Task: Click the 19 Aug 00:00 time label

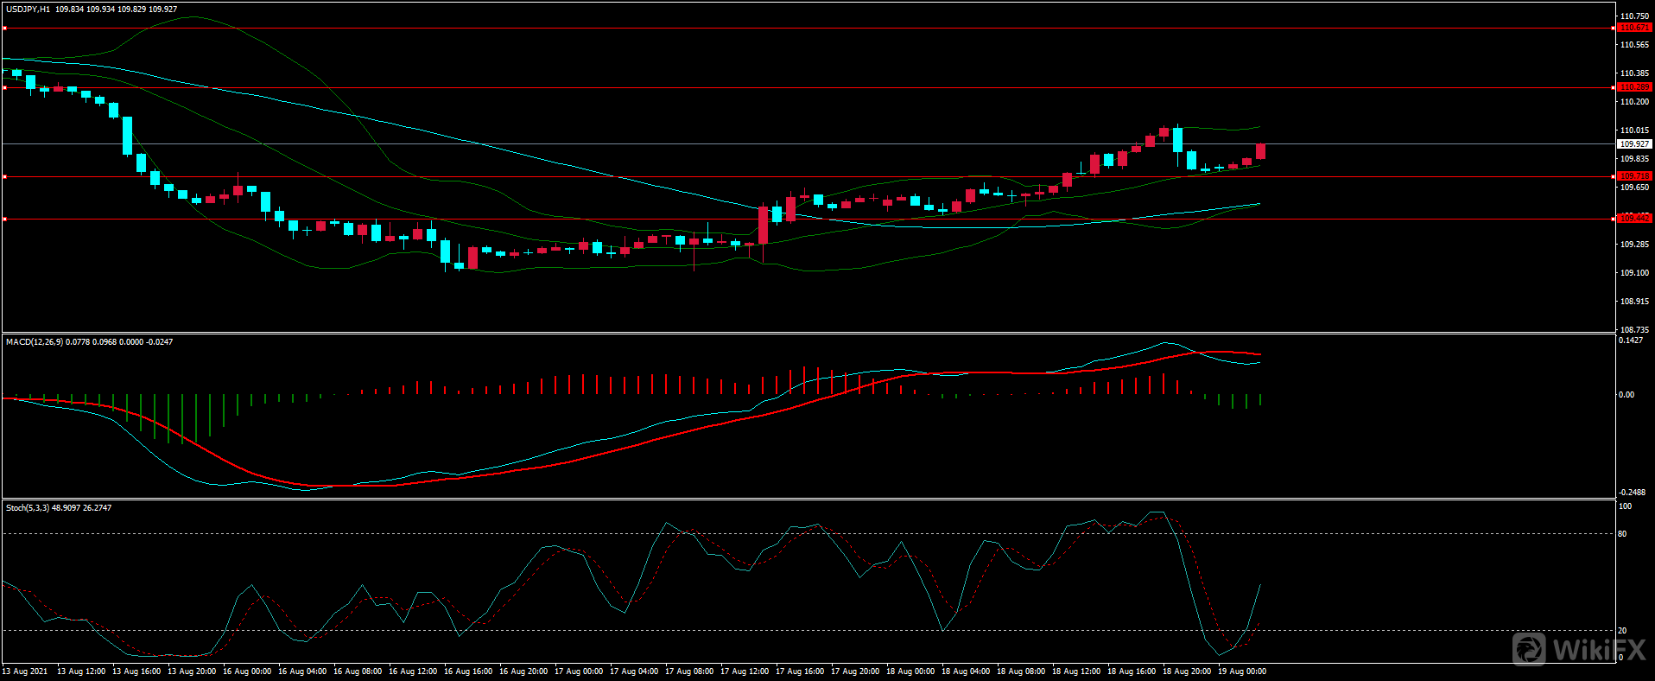Action: click(x=1241, y=671)
